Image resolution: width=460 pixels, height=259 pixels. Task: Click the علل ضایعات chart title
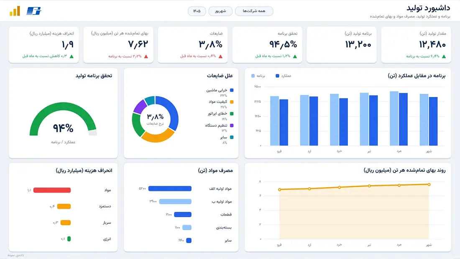click(x=220, y=76)
